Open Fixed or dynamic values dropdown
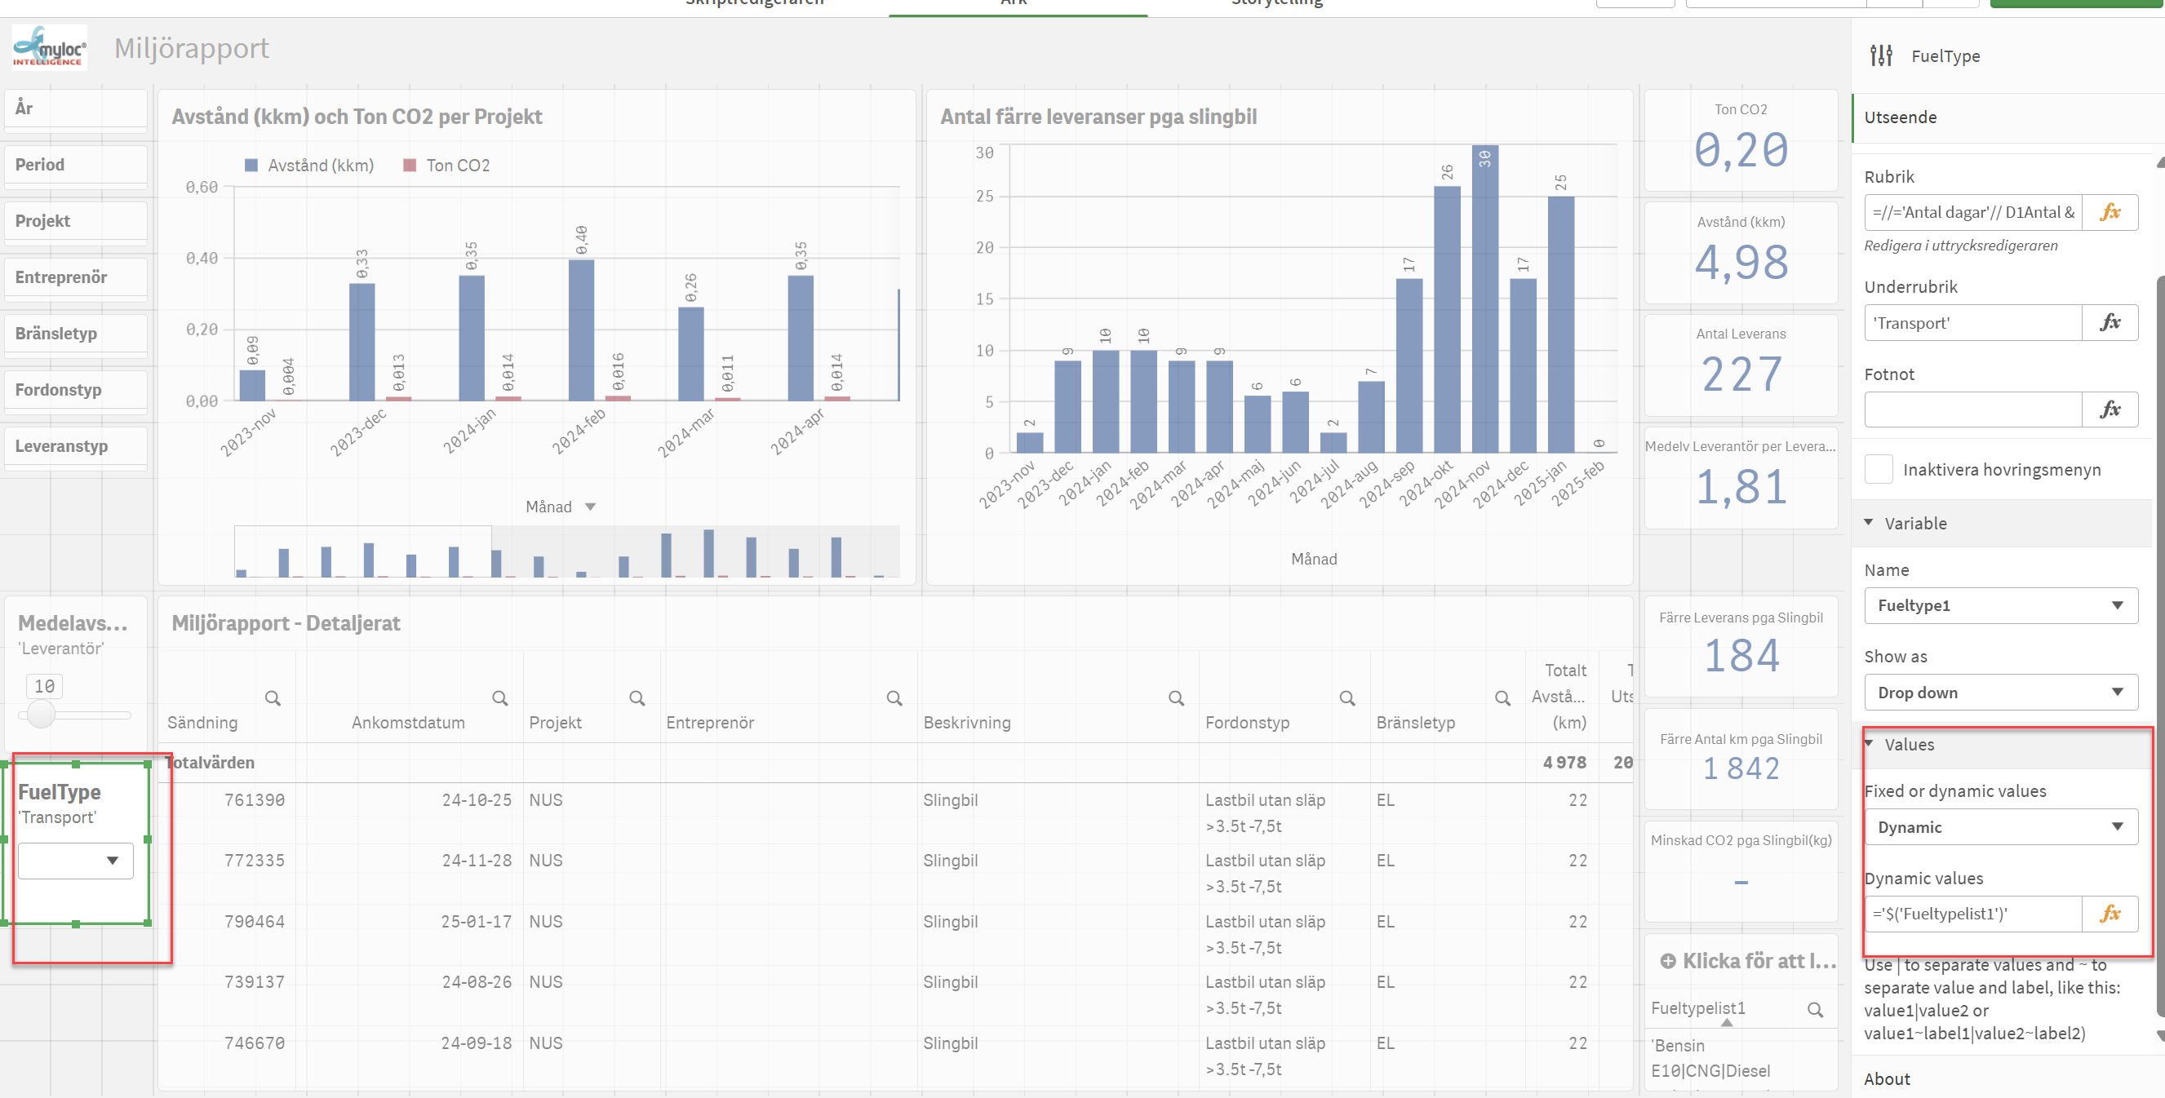Viewport: 2165px width, 1098px height. click(x=2000, y=826)
